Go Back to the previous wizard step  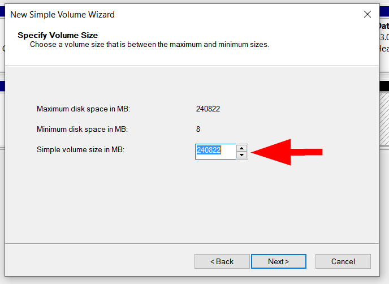[222, 261]
